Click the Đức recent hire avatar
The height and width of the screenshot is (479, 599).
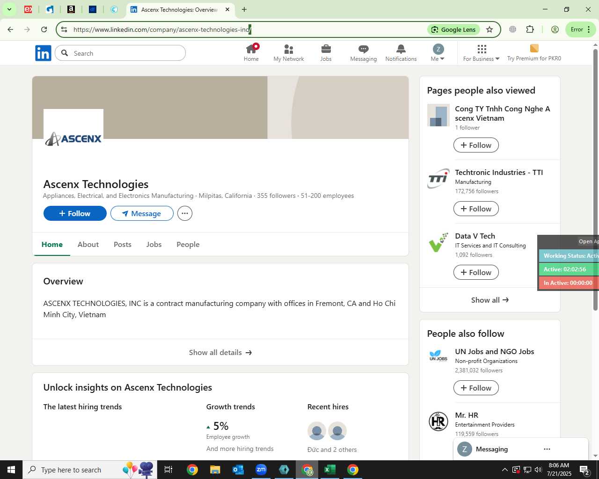(x=317, y=431)
